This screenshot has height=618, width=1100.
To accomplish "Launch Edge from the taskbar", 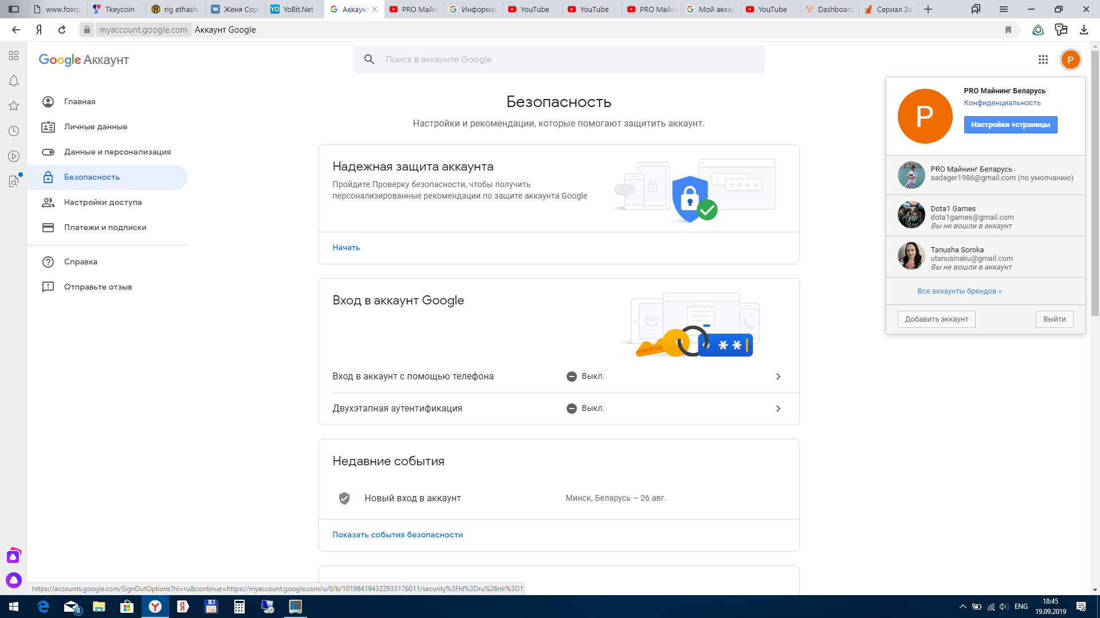I will [43, 607].
